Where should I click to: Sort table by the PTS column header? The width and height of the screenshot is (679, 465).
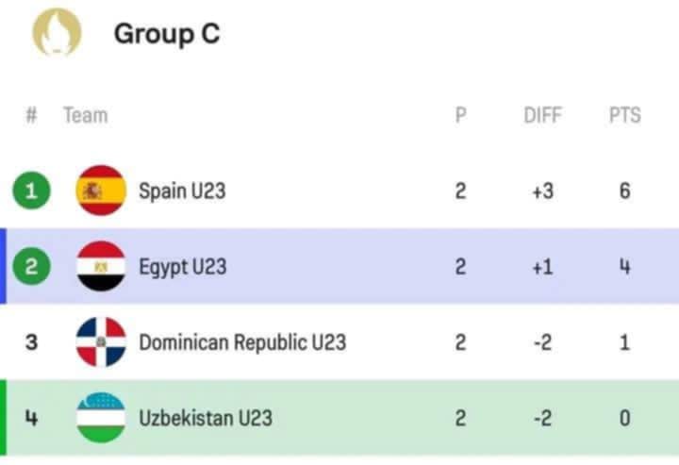click(x=624, y=116)
